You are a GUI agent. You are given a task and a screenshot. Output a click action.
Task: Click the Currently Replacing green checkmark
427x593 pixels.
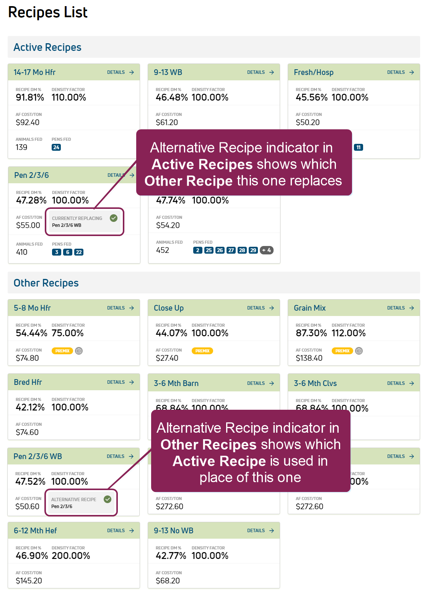point(114,218)
